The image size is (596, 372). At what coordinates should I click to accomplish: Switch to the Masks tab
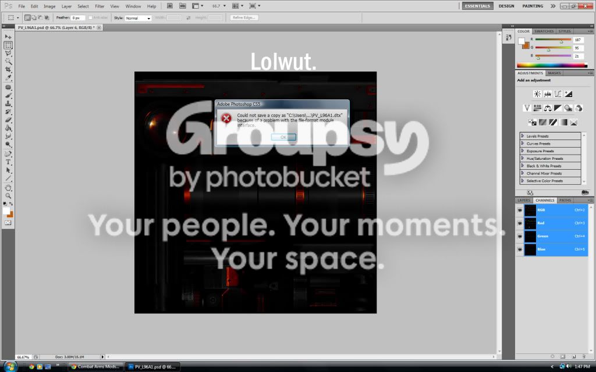[554, 73]
